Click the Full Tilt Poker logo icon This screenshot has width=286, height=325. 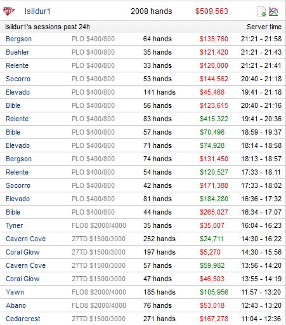pyautogui.click(x=9, y=11)
